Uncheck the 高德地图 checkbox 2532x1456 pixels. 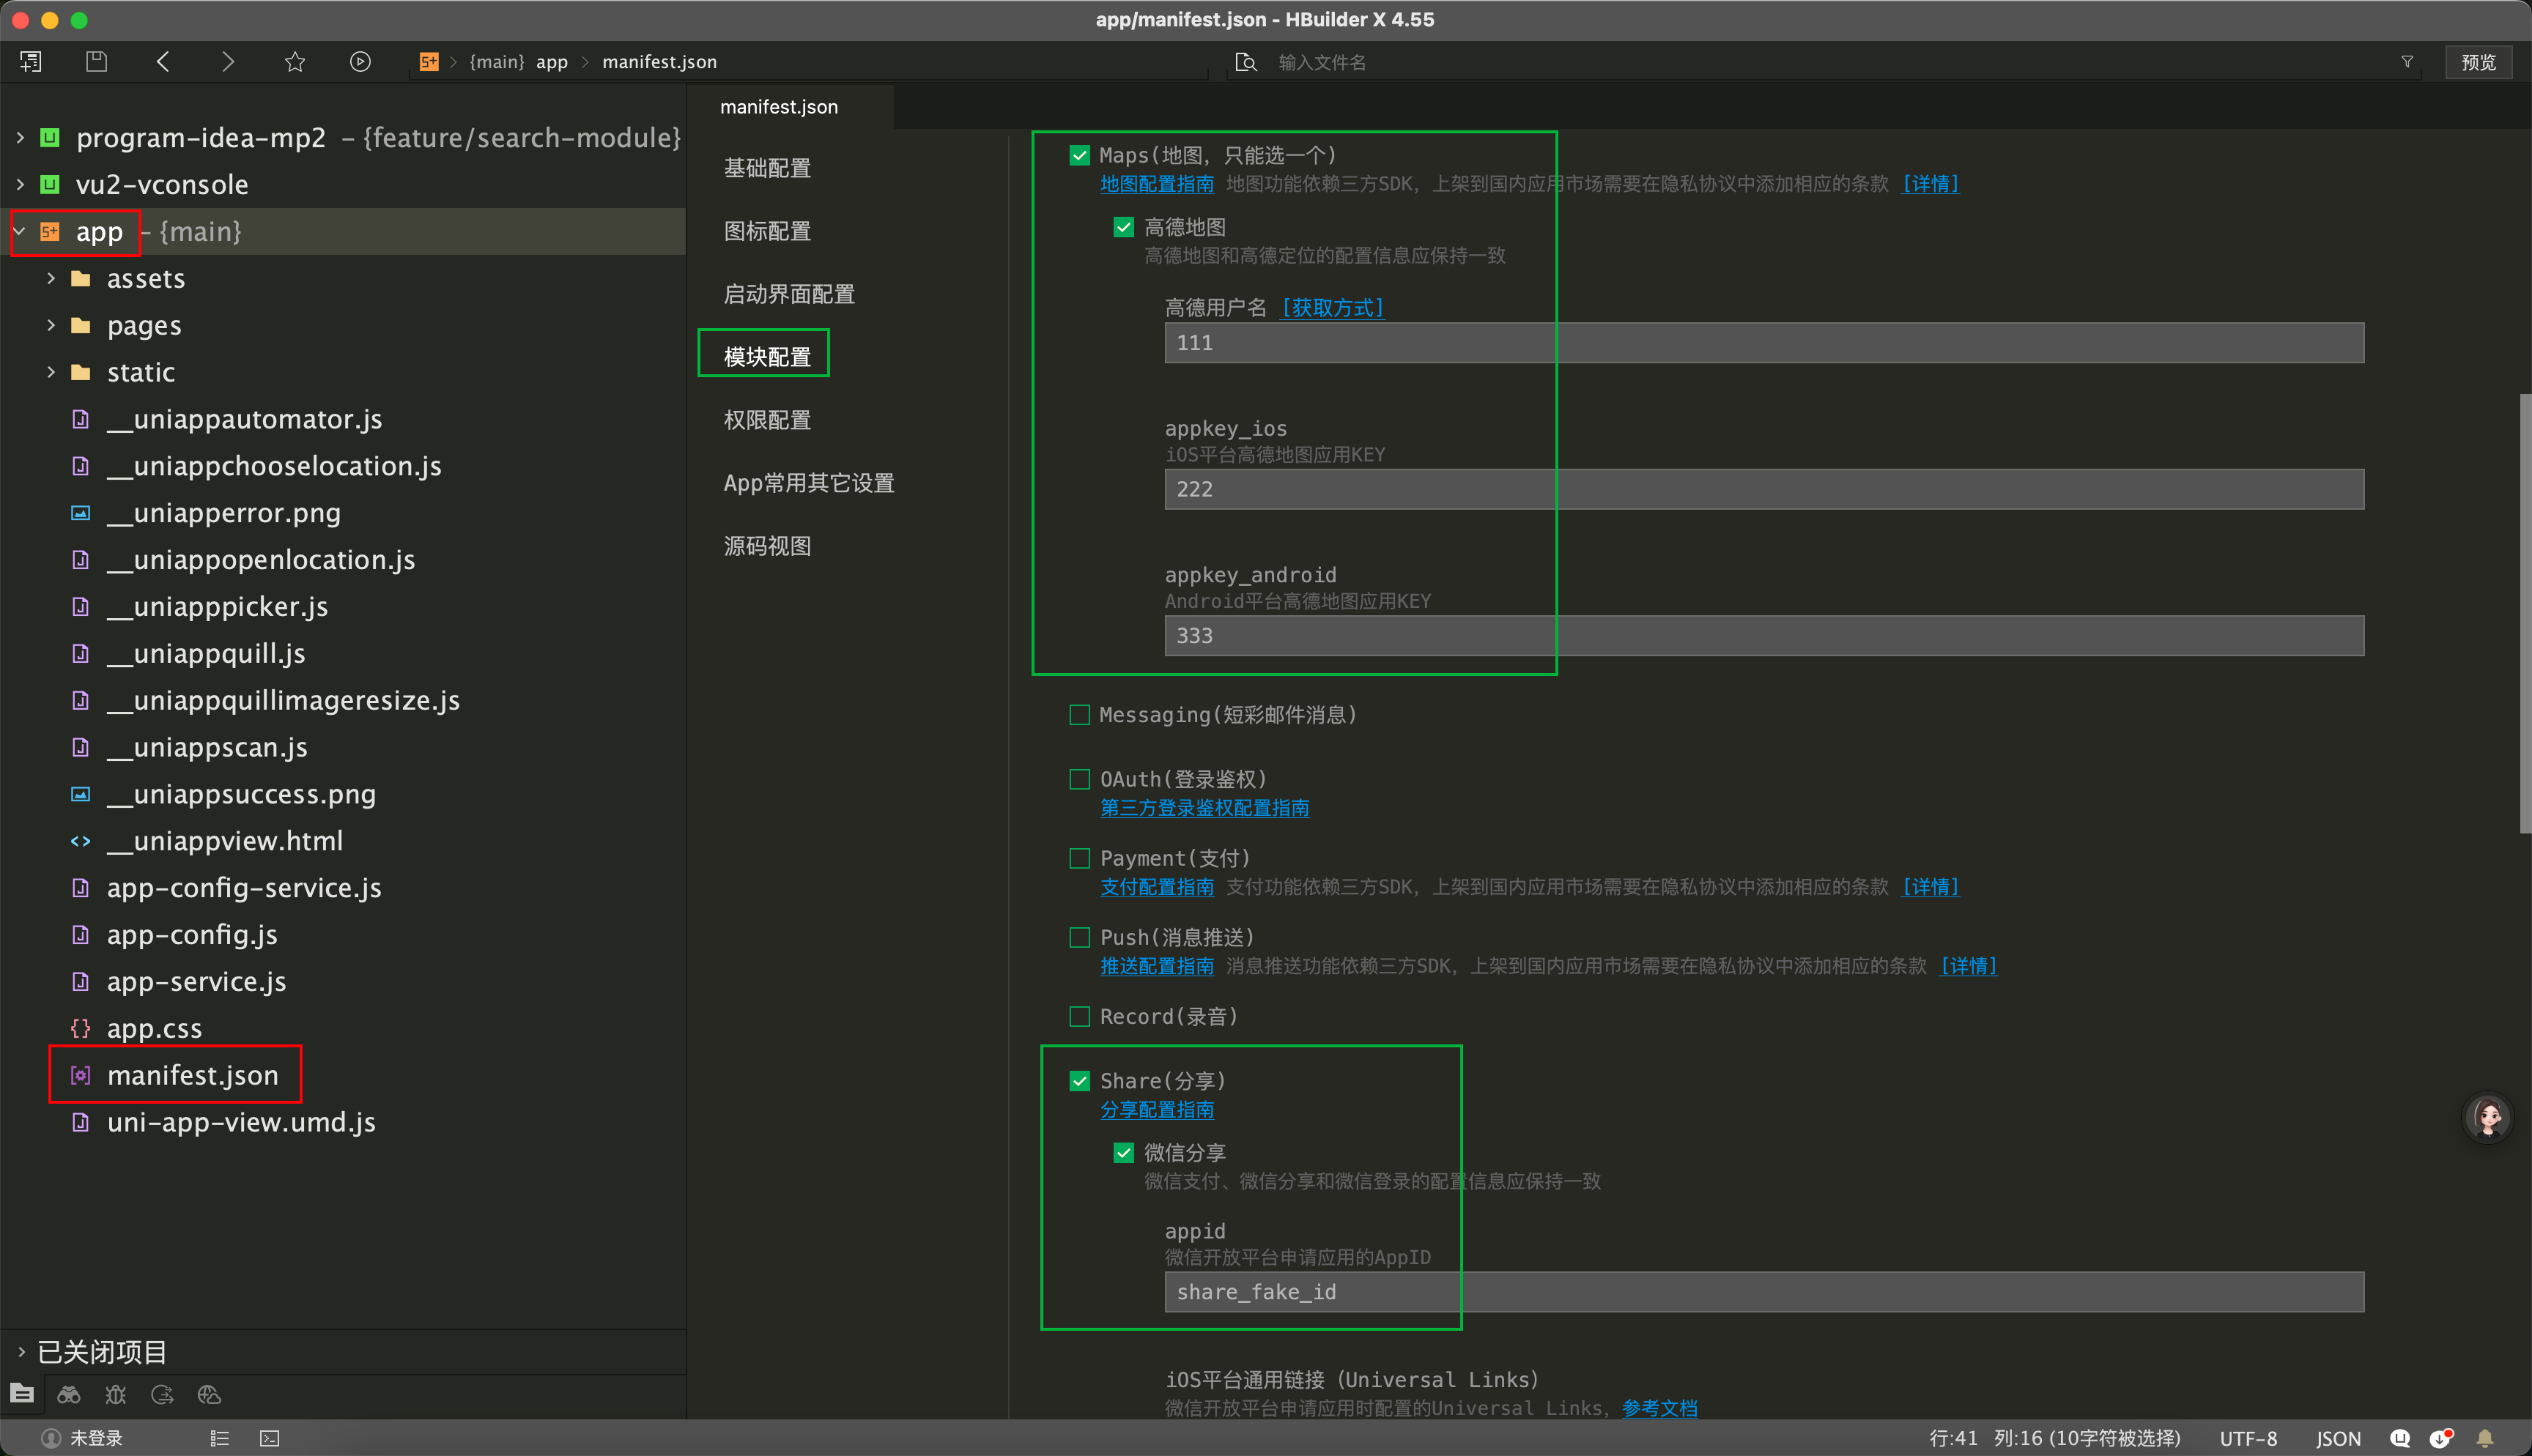pyautogui.click(x=1123, y=227)
